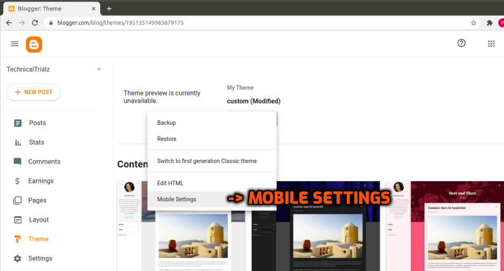Select Edit HTML from the menu
The height and width of the screenshot is (271, 504).
212,183
